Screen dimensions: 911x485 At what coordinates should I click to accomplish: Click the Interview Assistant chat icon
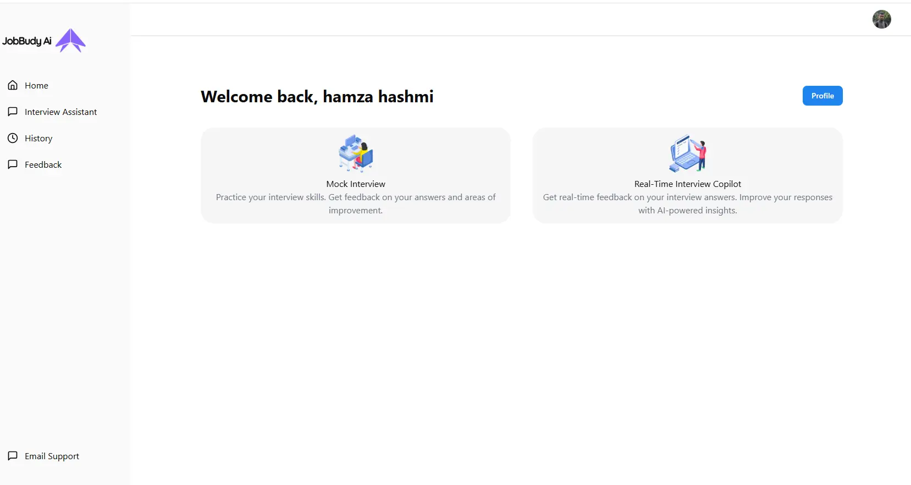tap(13, 112)
